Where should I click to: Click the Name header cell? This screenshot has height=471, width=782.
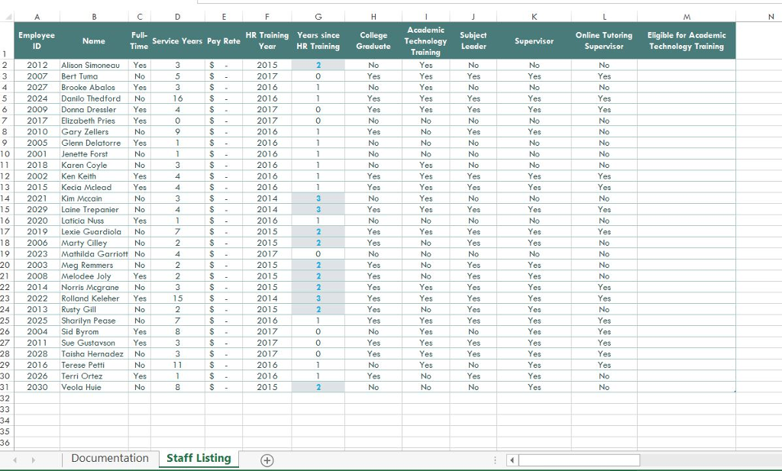(94, 41)
